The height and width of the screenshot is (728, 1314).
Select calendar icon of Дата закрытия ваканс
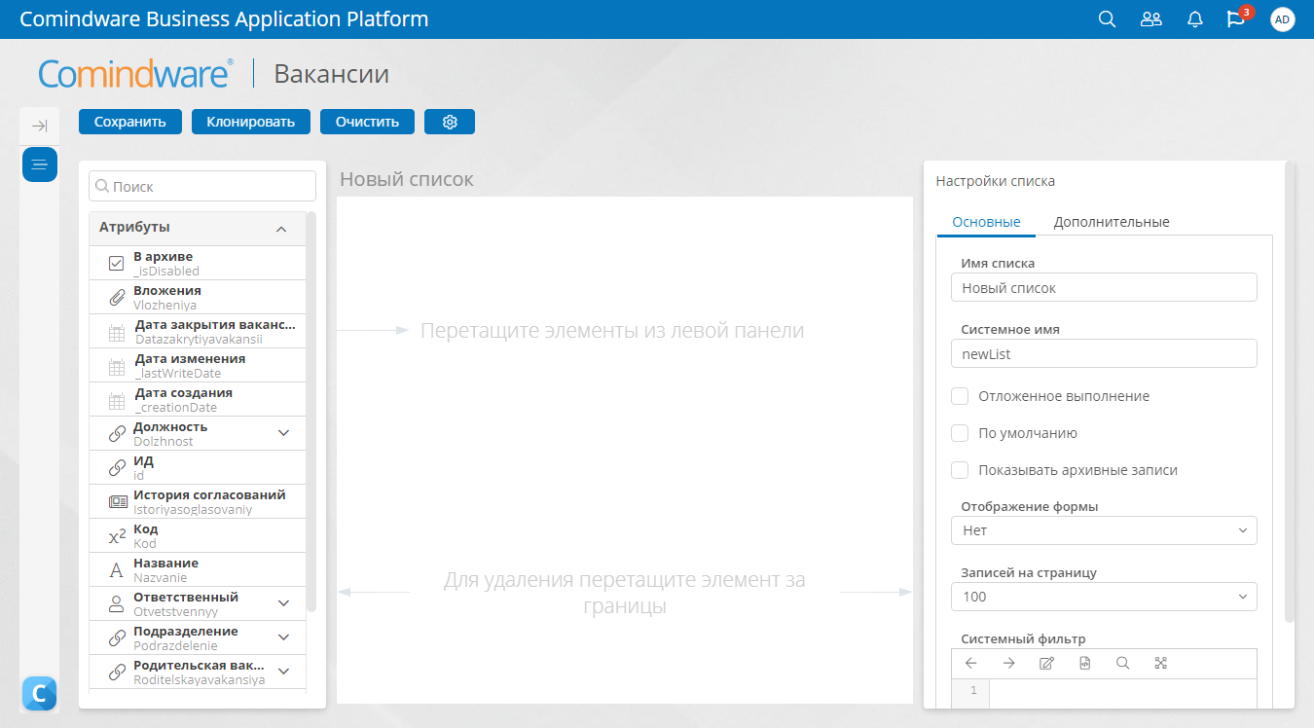(116, 333)
